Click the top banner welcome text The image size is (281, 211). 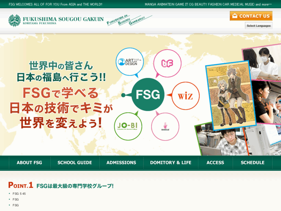pyautogui.click(x=55, y=4)
